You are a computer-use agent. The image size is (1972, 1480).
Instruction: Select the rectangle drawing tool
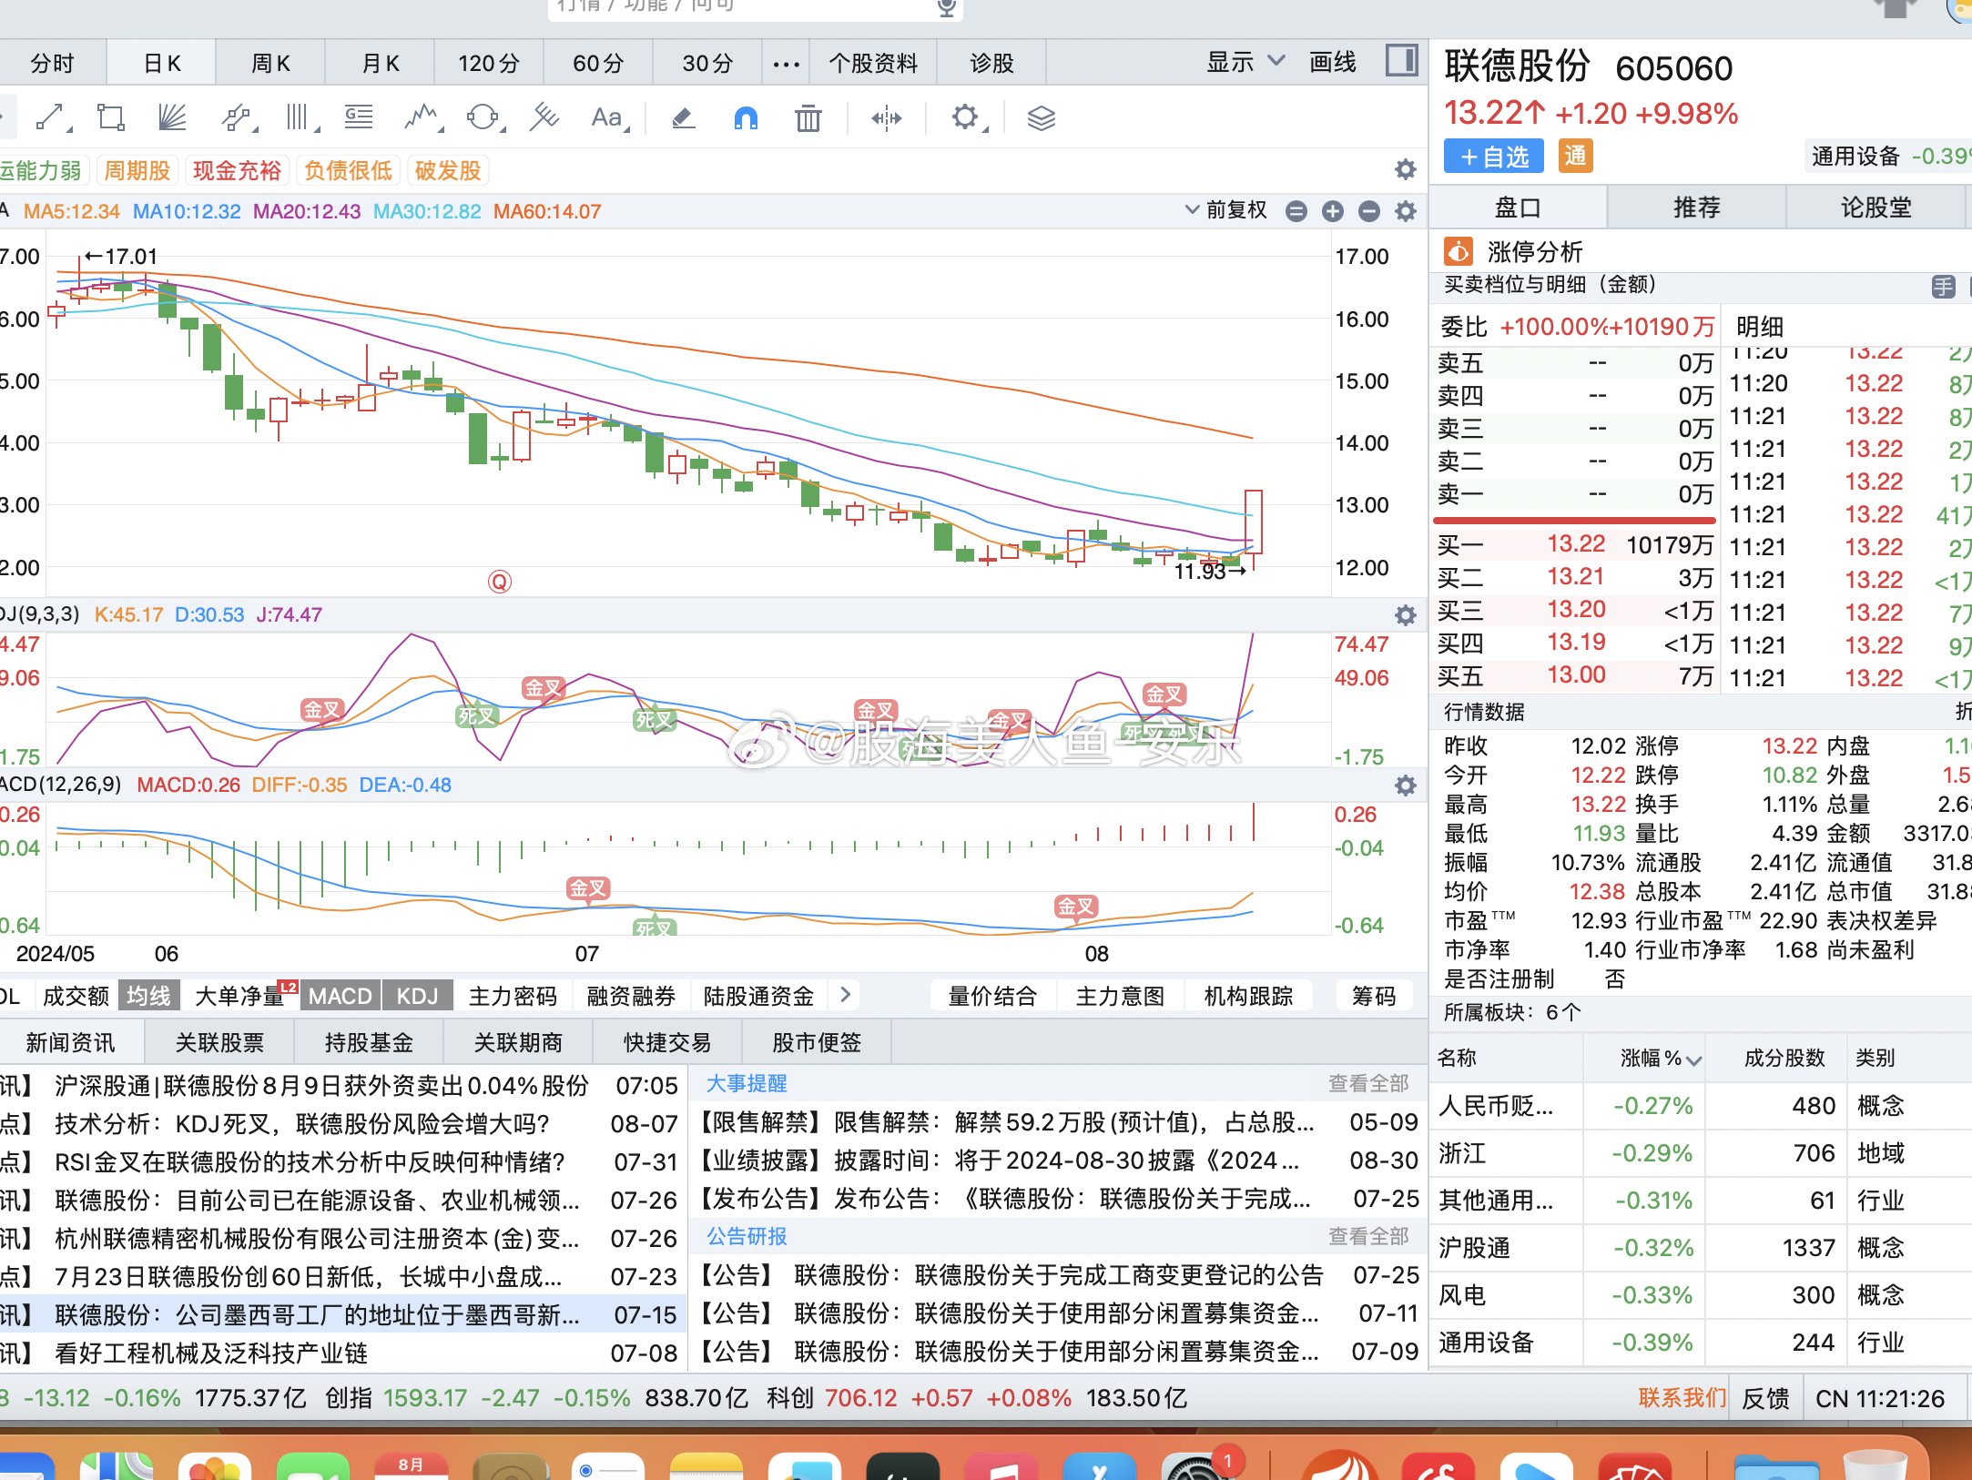(111, 117)
